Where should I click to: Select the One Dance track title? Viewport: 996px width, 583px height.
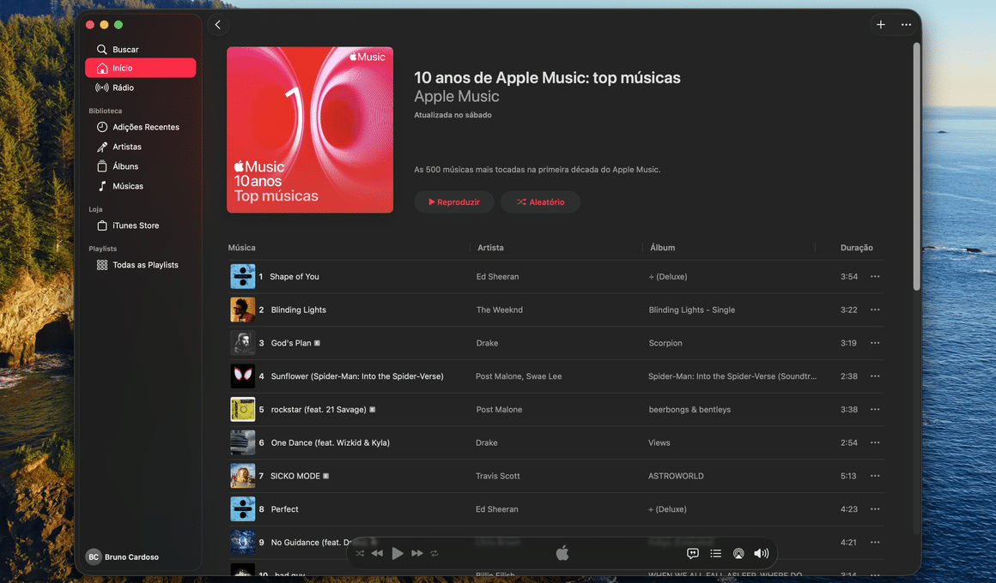(x=331, y=442)
